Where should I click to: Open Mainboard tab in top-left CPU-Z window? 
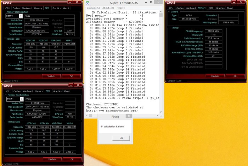point(27,8)
